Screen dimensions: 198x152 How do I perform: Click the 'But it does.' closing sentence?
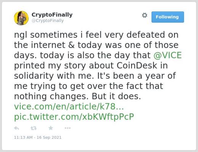(x=116, y=96)
